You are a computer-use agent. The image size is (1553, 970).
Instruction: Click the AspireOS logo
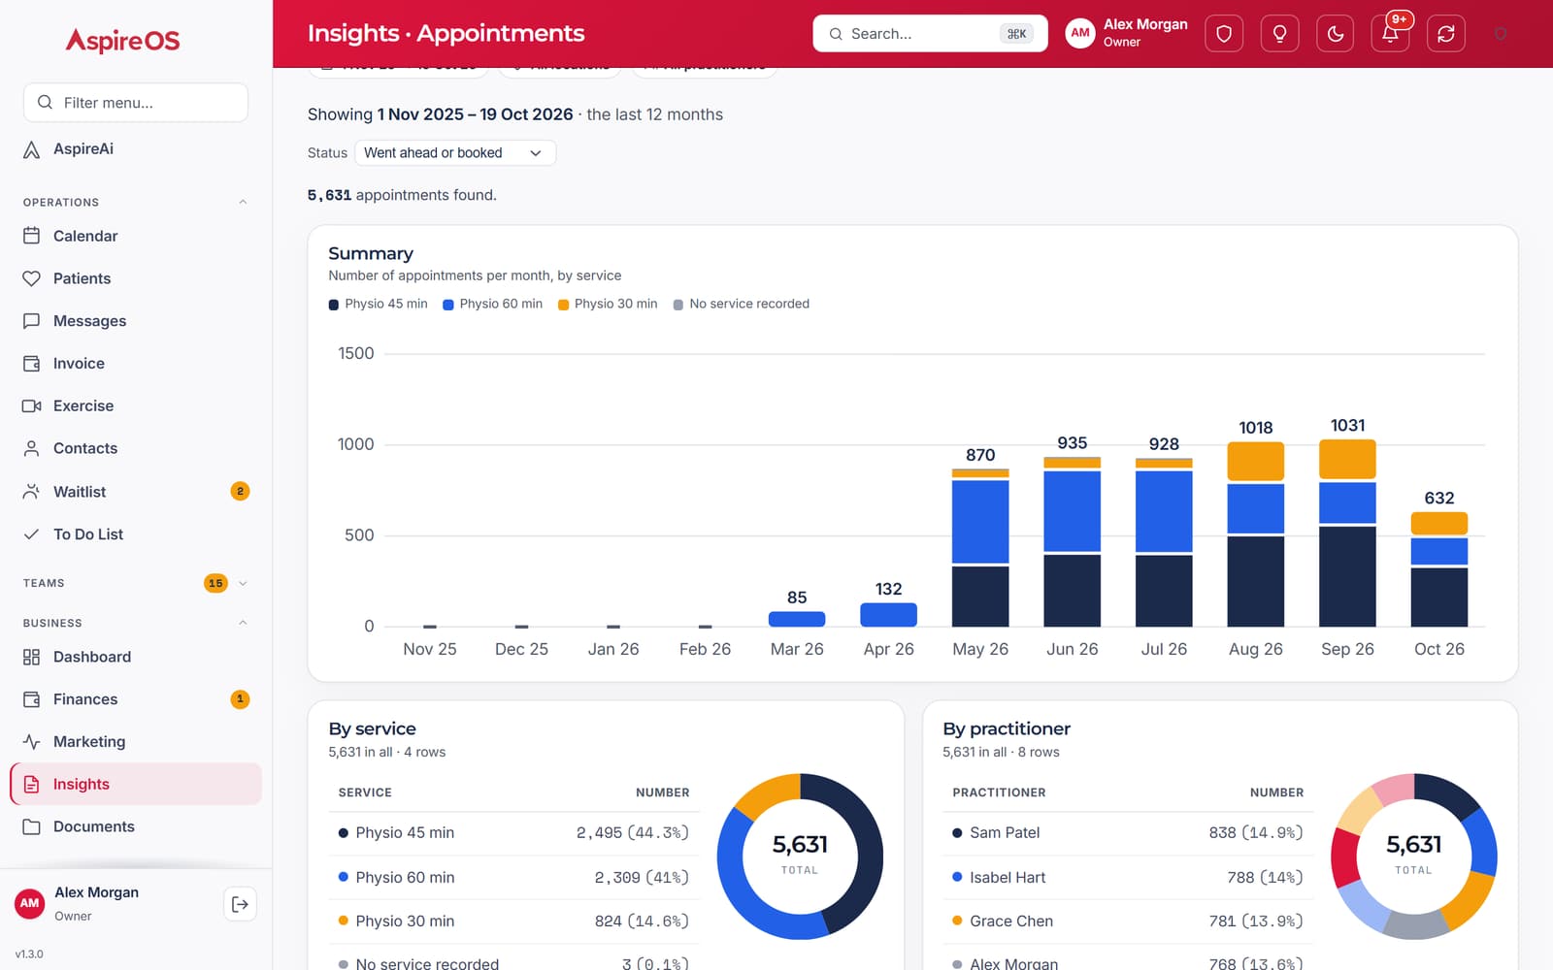pos(122,41)
